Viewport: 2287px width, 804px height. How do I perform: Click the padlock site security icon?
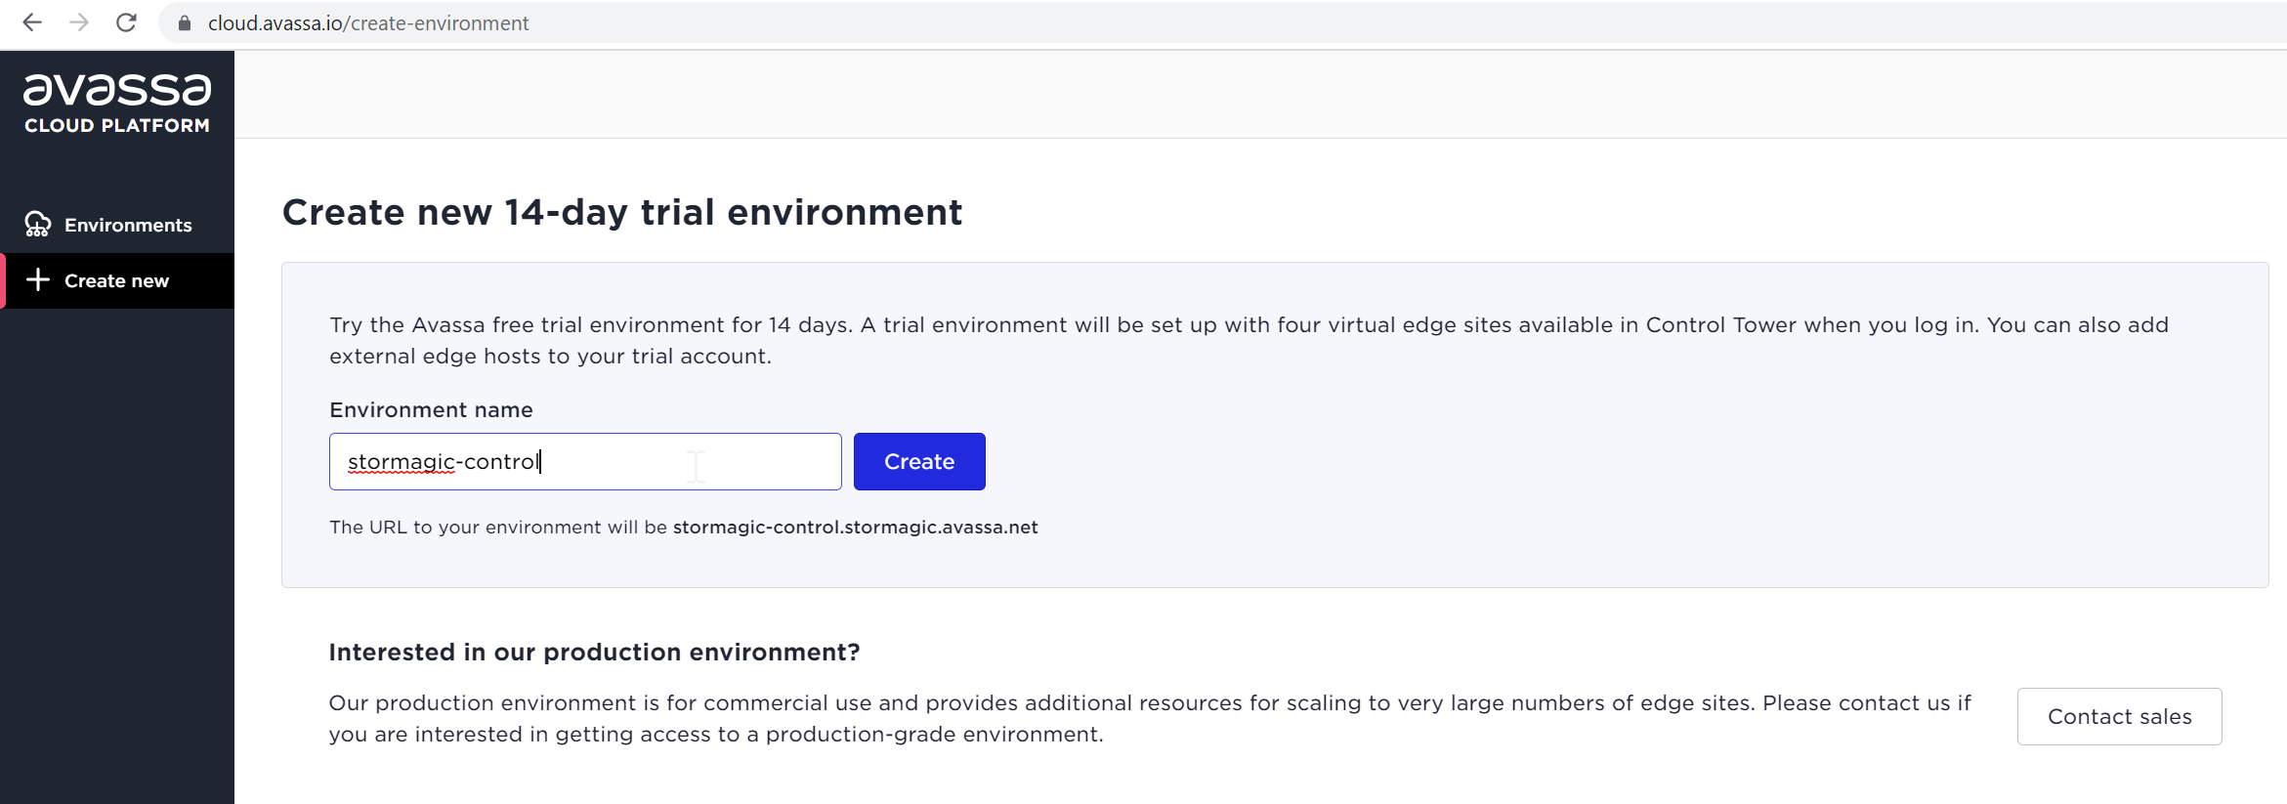tap(185, 22)
